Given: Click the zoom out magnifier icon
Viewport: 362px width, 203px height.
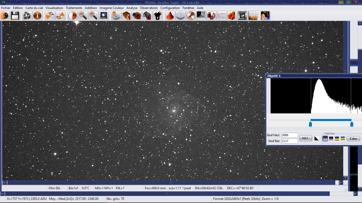Looking at the screenshot, I should point(83,16).
